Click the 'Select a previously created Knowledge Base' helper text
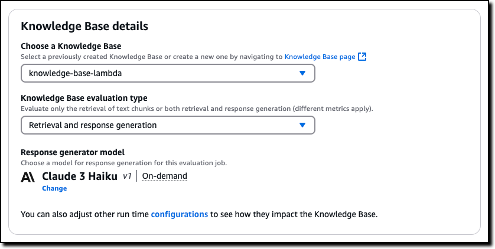495x249 pixels. (152, 57)
